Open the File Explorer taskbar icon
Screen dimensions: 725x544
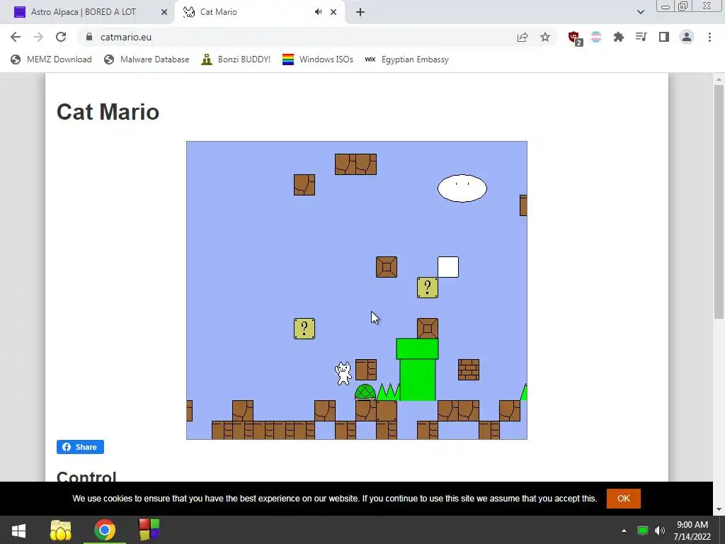pos(61,530)
